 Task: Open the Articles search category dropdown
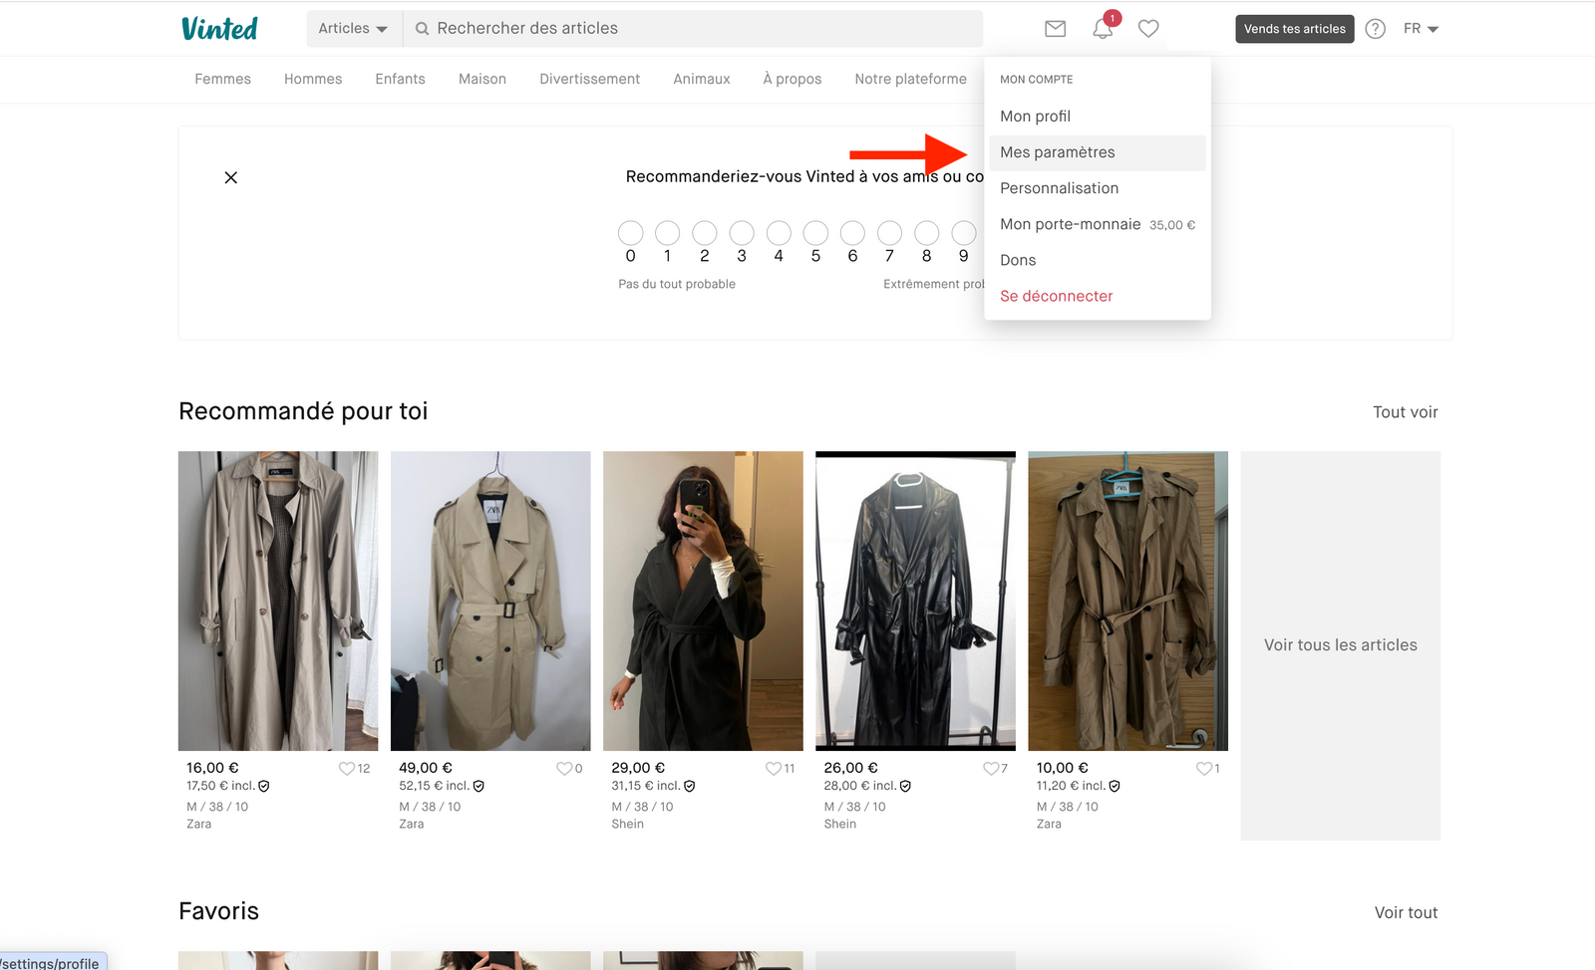pyautogui.click(x=353, y=28)
